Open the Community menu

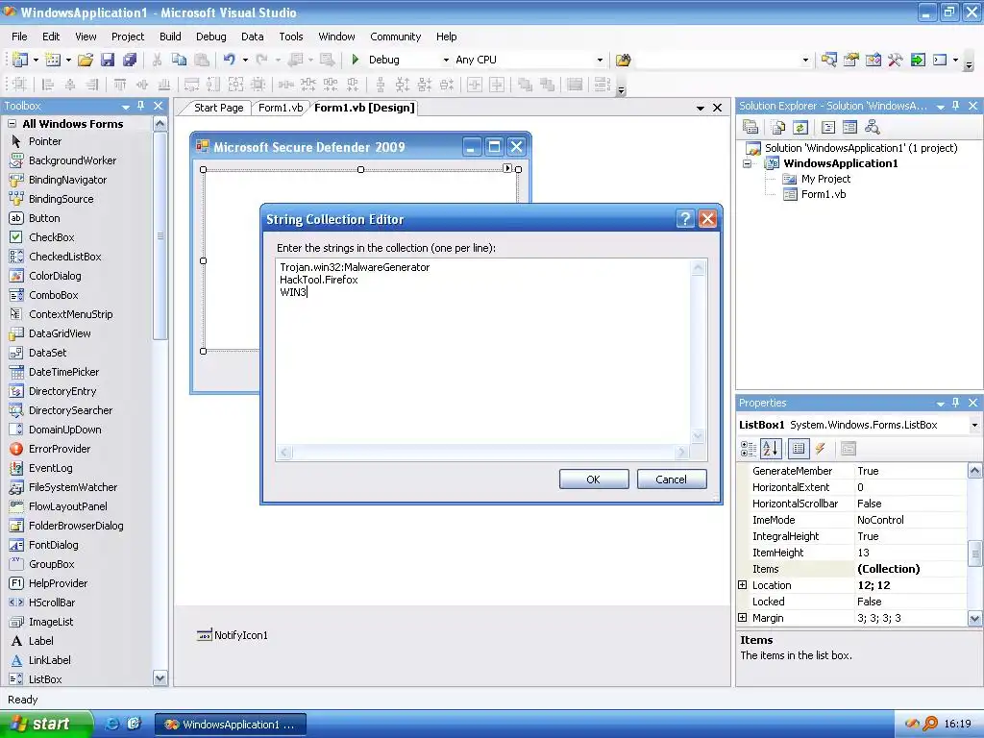tap(395, 37)
